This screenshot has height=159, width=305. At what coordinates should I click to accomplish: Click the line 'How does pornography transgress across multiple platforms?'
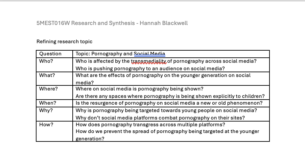(150, 125)
